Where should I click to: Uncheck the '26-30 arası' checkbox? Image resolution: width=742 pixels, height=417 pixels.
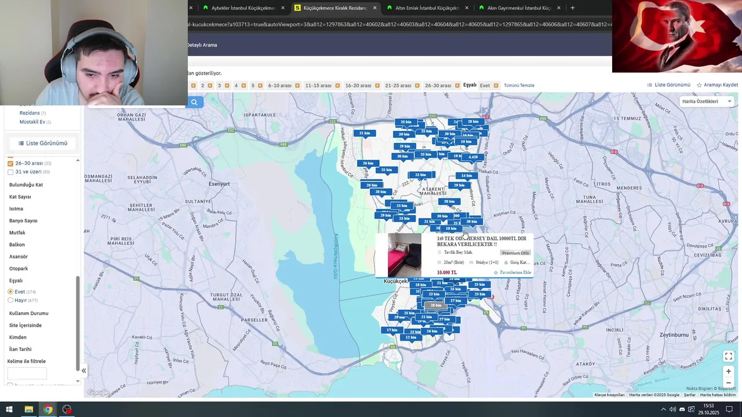[x=10, y=163]
